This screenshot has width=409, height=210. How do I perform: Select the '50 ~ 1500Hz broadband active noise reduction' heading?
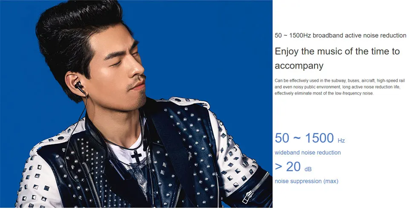point(340,35)
